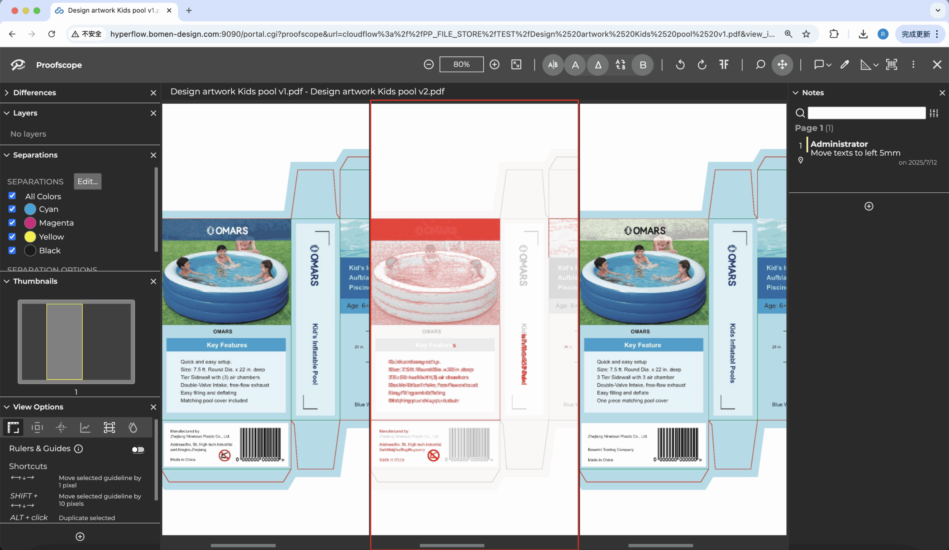Click the Rulers & Guides info icon

pyautogui.click(x=78, y=449)
